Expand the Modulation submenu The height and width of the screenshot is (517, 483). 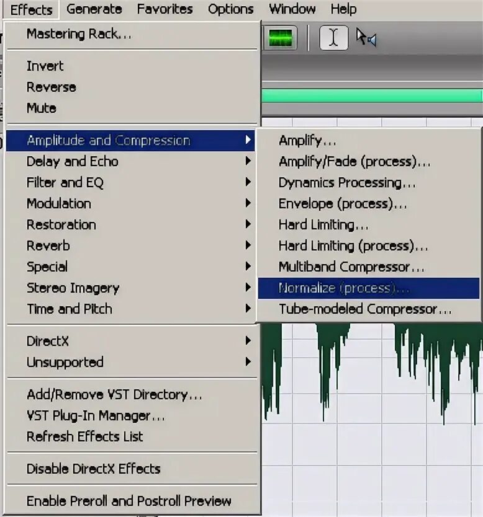[130, 204]
